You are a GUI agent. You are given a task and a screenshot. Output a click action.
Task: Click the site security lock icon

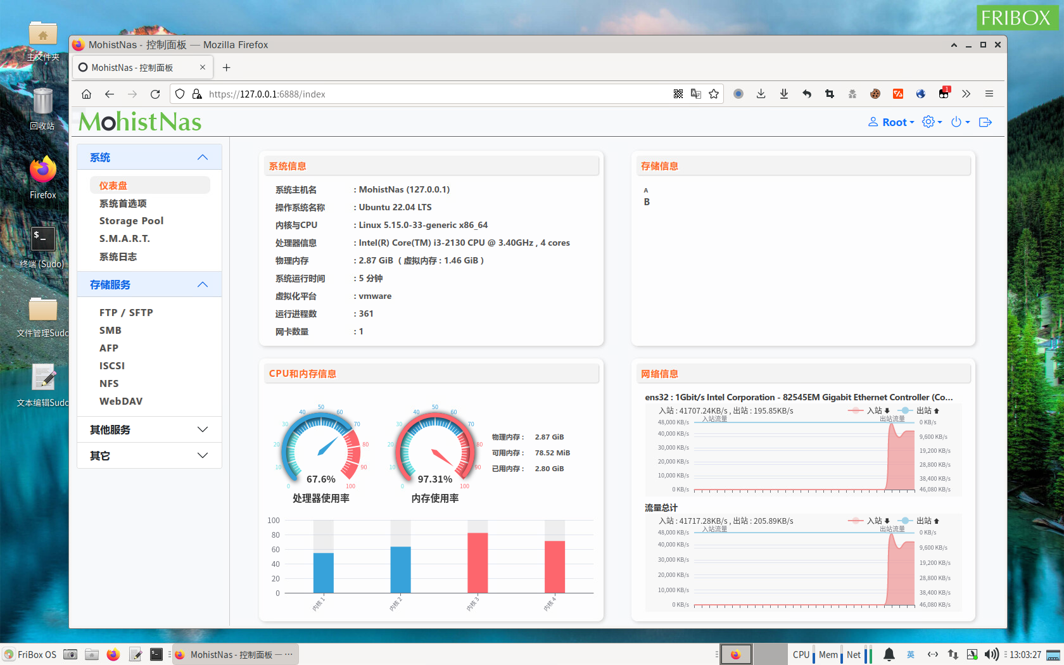pyautogui.click(x=197, y=94)
